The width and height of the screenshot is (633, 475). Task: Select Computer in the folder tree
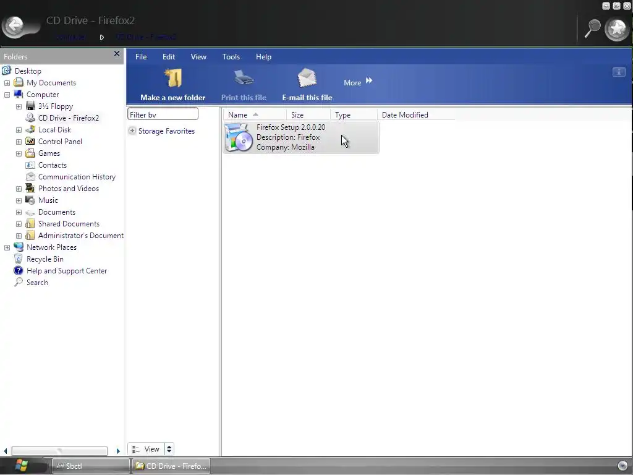(43, 95)
